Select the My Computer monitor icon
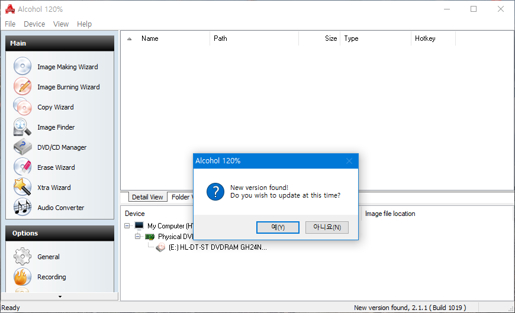Image resolution: width=515 pixels, height=313 pixels. (x=139, y=225)
